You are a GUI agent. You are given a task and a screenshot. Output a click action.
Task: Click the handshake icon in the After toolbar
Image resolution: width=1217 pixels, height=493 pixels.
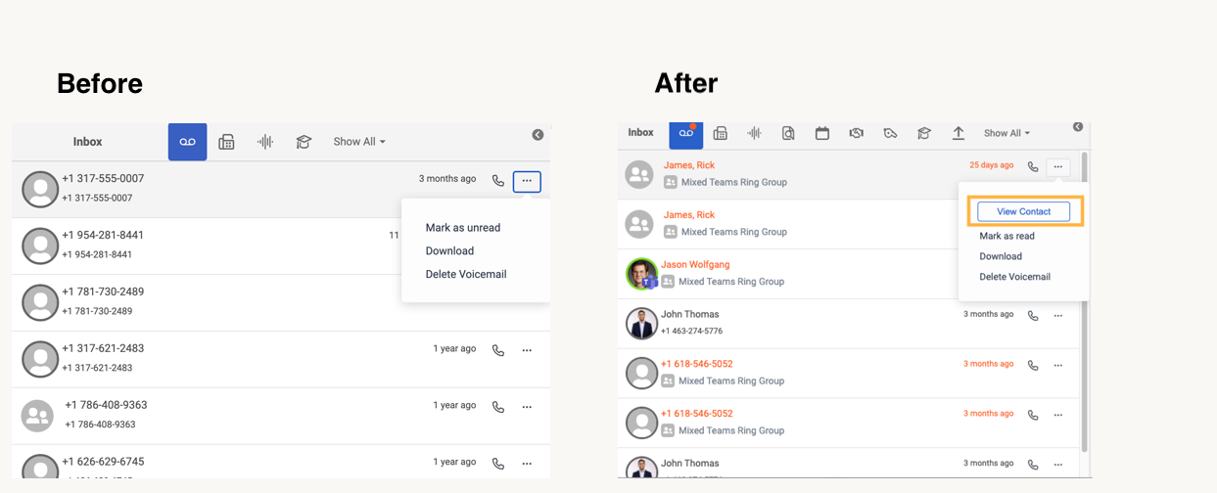click(x=856, y=133)
